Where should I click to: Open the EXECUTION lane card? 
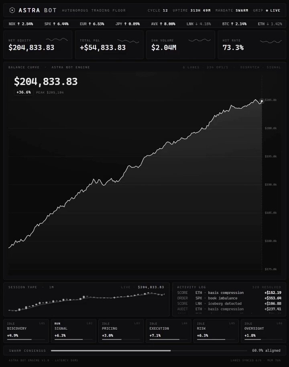coord(169,331)
